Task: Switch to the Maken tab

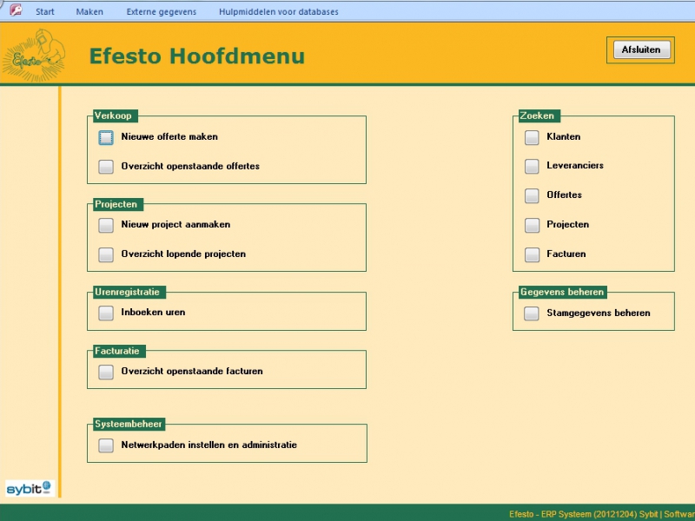Action: point(89,12)
